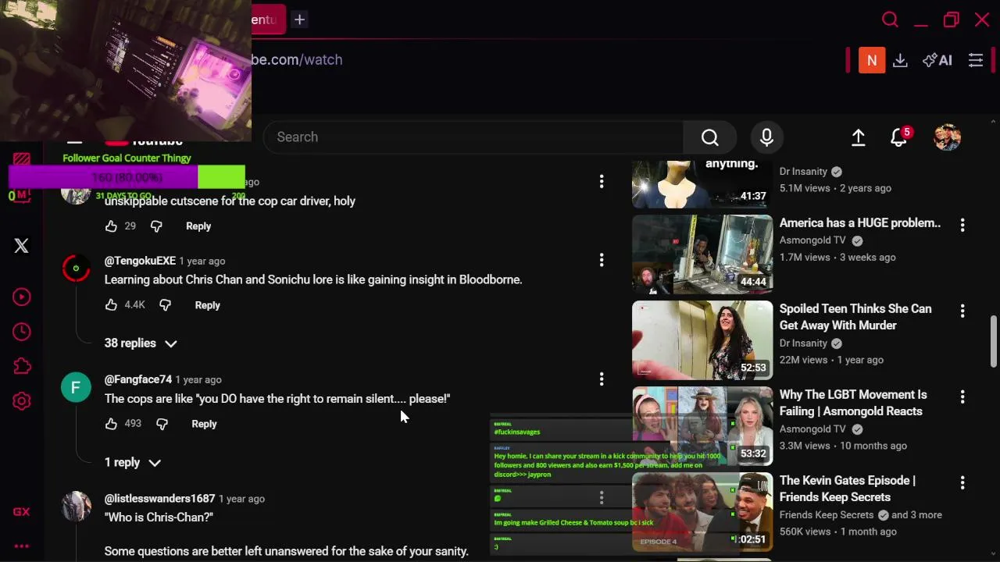1000x562 pixels.
Task: Open Settings gear icon in sidebar
Action: pos(21,401)
